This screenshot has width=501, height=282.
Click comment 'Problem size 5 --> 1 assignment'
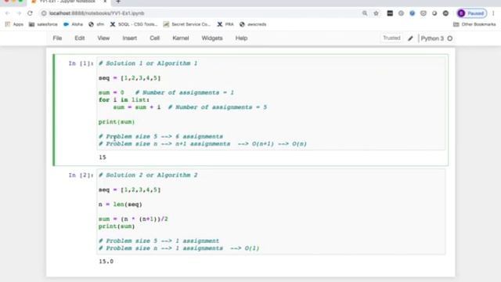(159, 240)
